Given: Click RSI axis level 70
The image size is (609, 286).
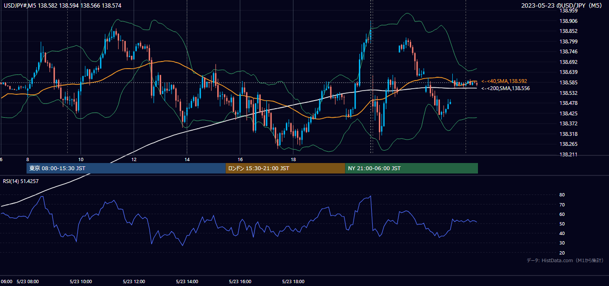Looking at the screenshot, I should (x=562, y=204).
